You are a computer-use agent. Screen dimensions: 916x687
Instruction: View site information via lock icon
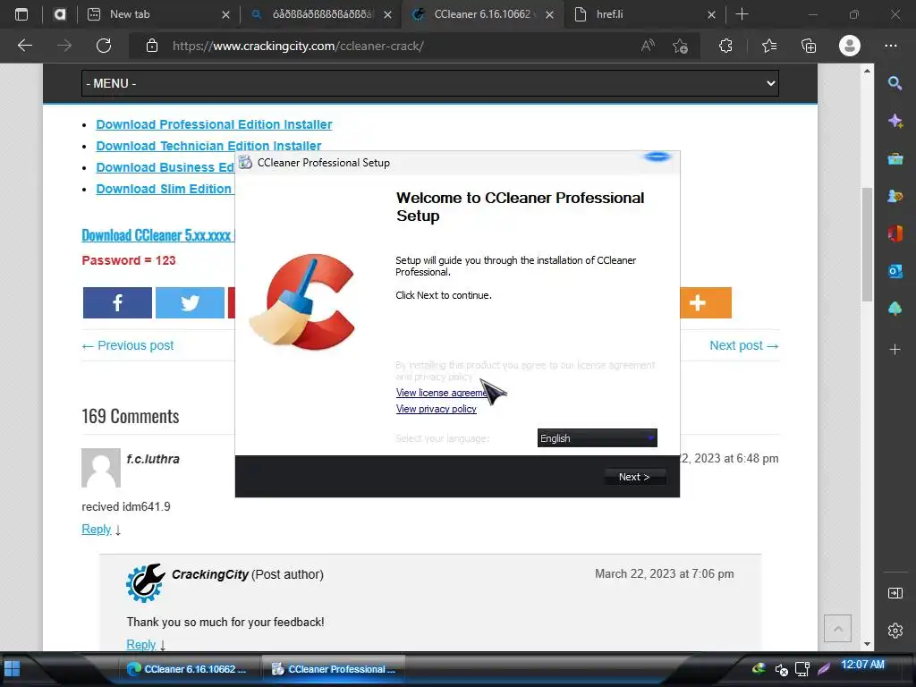click(x=152, y=46)
